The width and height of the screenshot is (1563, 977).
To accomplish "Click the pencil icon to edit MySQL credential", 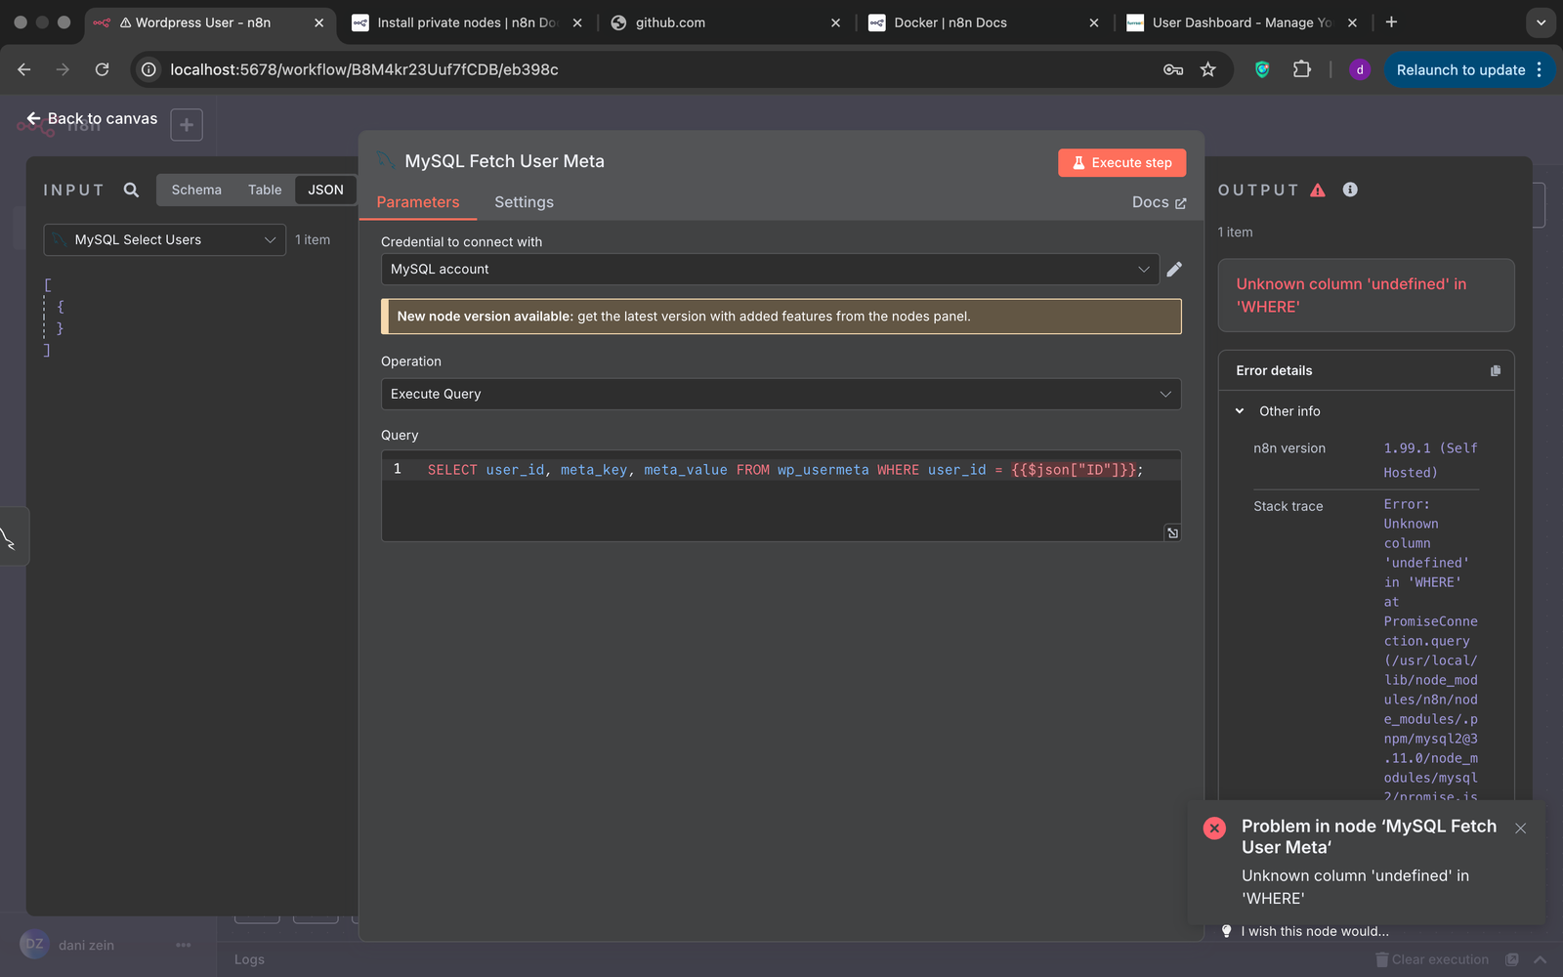I will (x=1174, y=269).
